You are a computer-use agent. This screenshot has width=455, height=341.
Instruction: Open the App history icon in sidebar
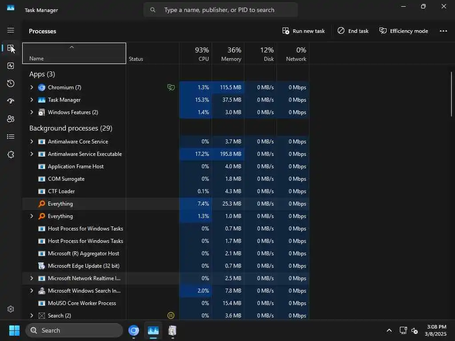coord(11,83)
